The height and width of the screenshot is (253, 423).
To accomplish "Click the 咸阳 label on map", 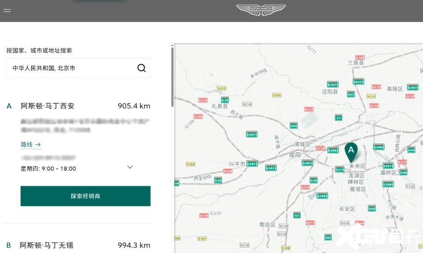I will point(295,155).
